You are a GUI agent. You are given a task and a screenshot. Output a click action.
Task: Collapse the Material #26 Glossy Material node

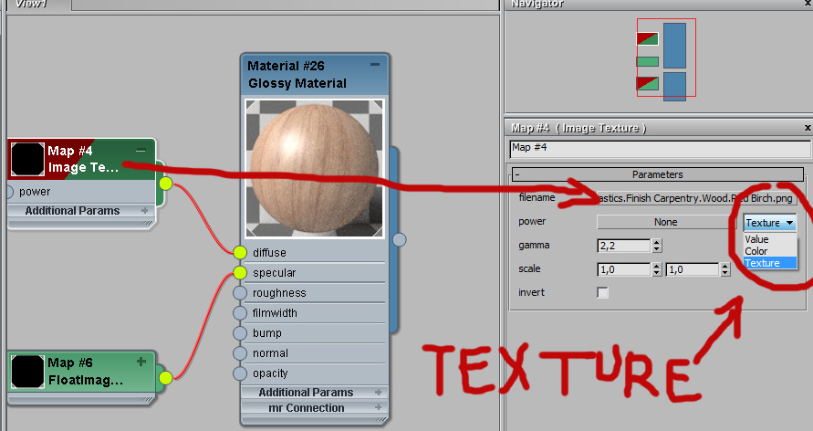point(375,65)
